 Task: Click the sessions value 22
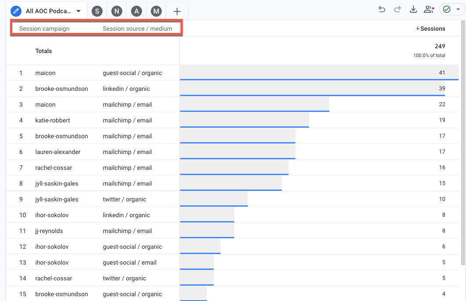click(x=442, y=104)
